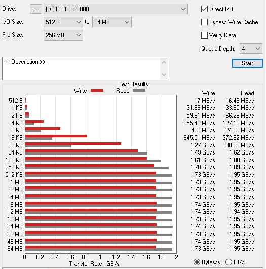Screen dimensions: 266x269
Task: Click the 256 KB write value 1.70 GB/s
Action: (x=203, y=167)
